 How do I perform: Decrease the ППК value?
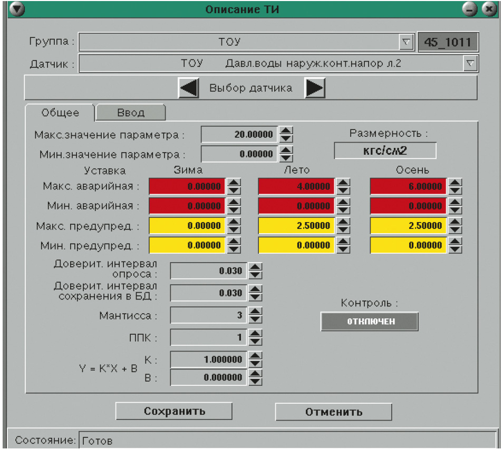(x=255, y=341)
